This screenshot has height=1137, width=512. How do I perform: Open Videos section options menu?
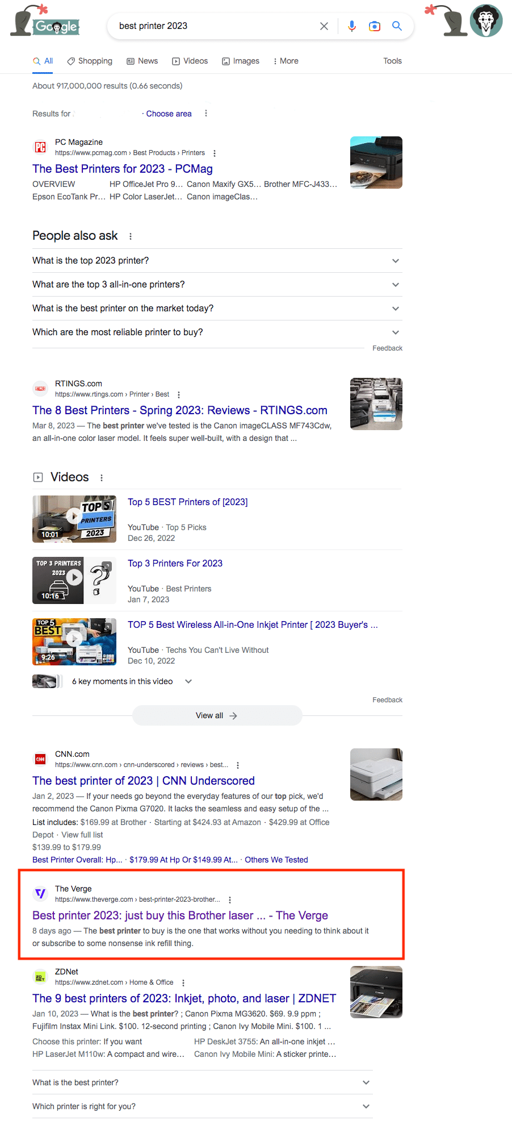point(102,478)
